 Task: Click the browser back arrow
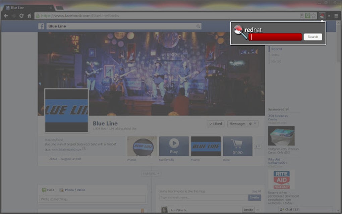(x=6, y=16)
